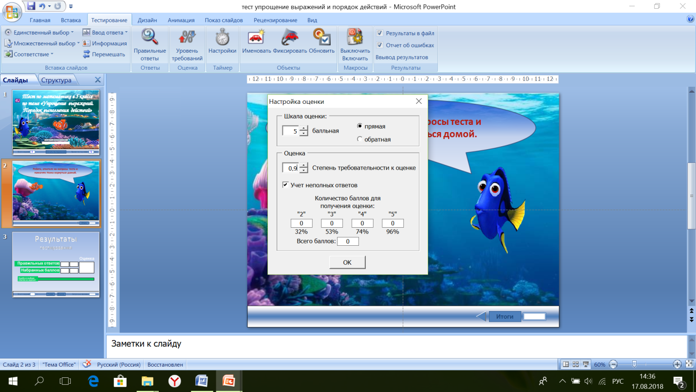Click the Итоги button on slide
696x392 pixels.
[505, 316]
